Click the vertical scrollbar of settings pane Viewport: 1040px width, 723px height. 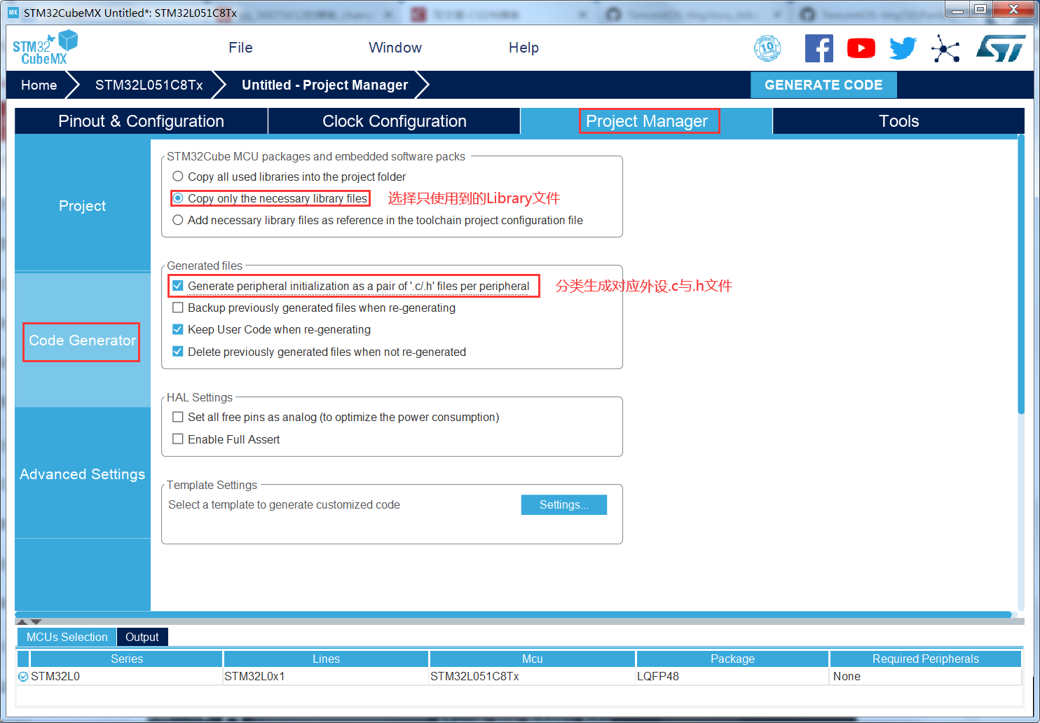click(x=1021, y=275)
